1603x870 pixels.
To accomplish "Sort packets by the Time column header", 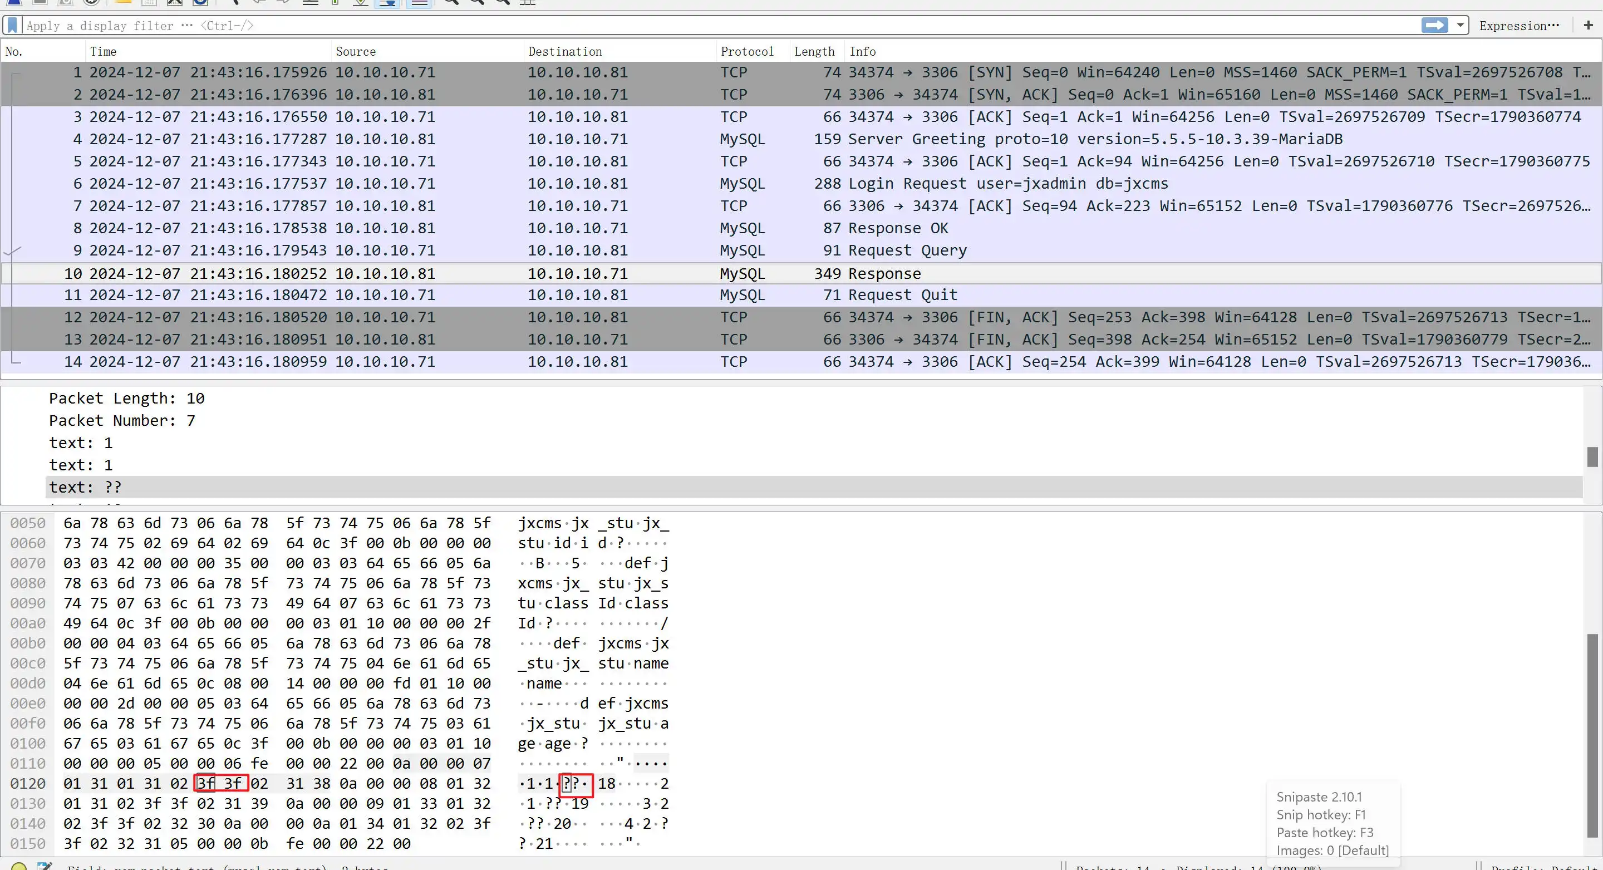I will click(104, 52).
